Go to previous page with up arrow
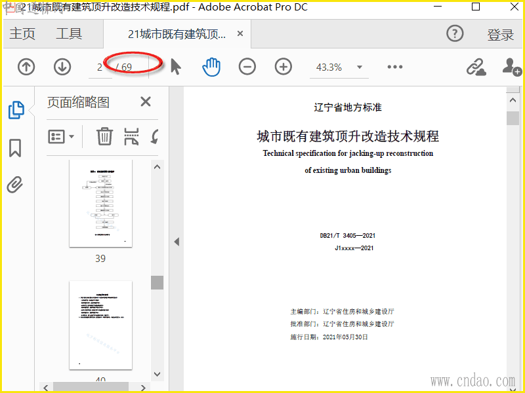Image resolution: width=525 pixels, height=393 pixels. click(x=26, y=67)
